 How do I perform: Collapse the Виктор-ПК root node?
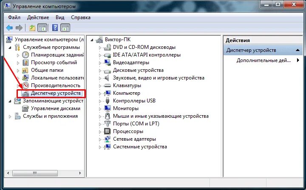tap(92, 40)
